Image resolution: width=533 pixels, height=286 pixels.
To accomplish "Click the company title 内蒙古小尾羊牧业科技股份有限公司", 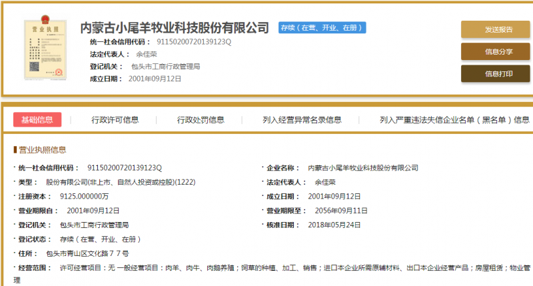I will [x=175, y=28].
